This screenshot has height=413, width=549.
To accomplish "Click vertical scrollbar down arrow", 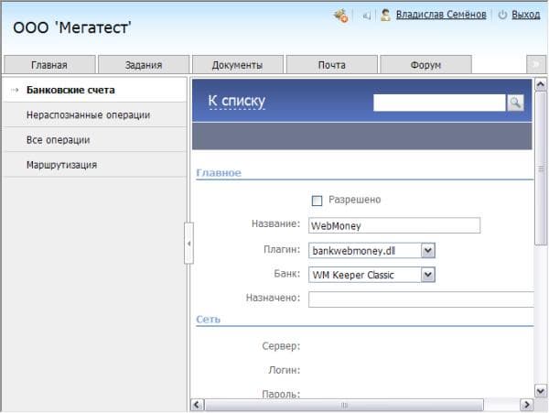I will pyautogui.click(x=541, y=390).
